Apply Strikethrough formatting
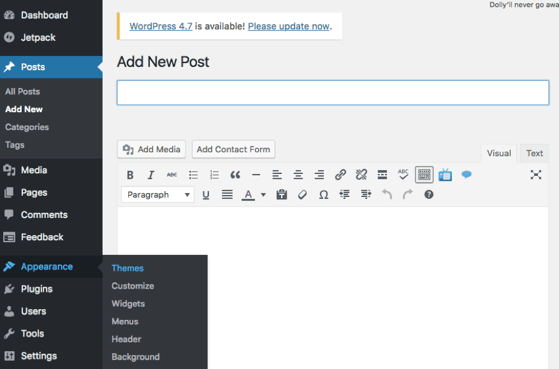The width and height of the screenshot is (559, 369). point(172,175)
